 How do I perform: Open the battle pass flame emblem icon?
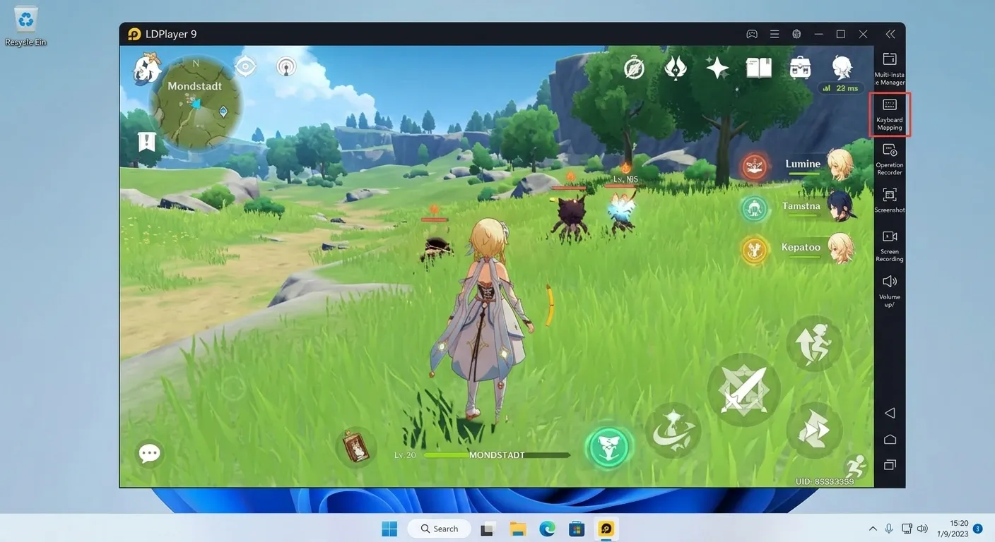[676, 68]
